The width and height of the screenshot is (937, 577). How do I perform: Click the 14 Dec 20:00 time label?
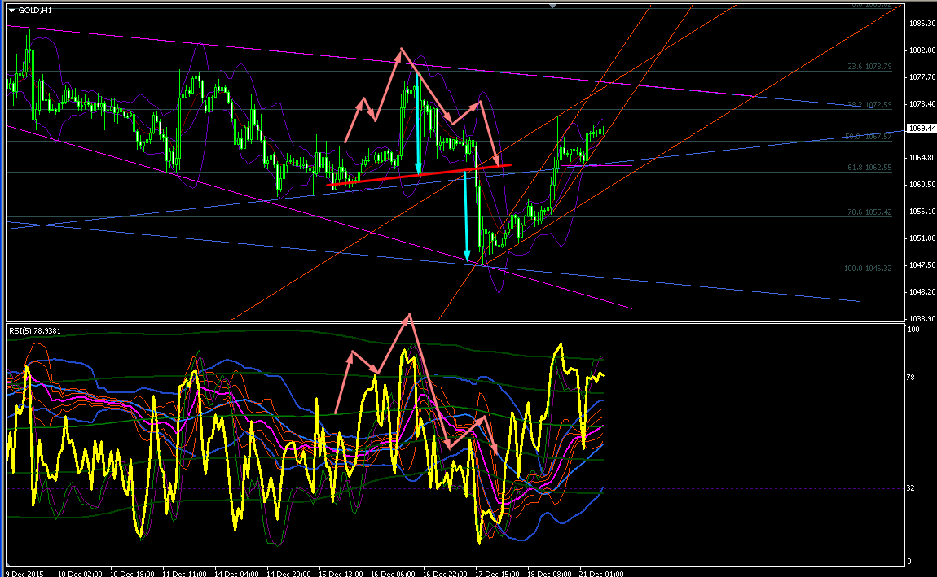coord(288,574)
